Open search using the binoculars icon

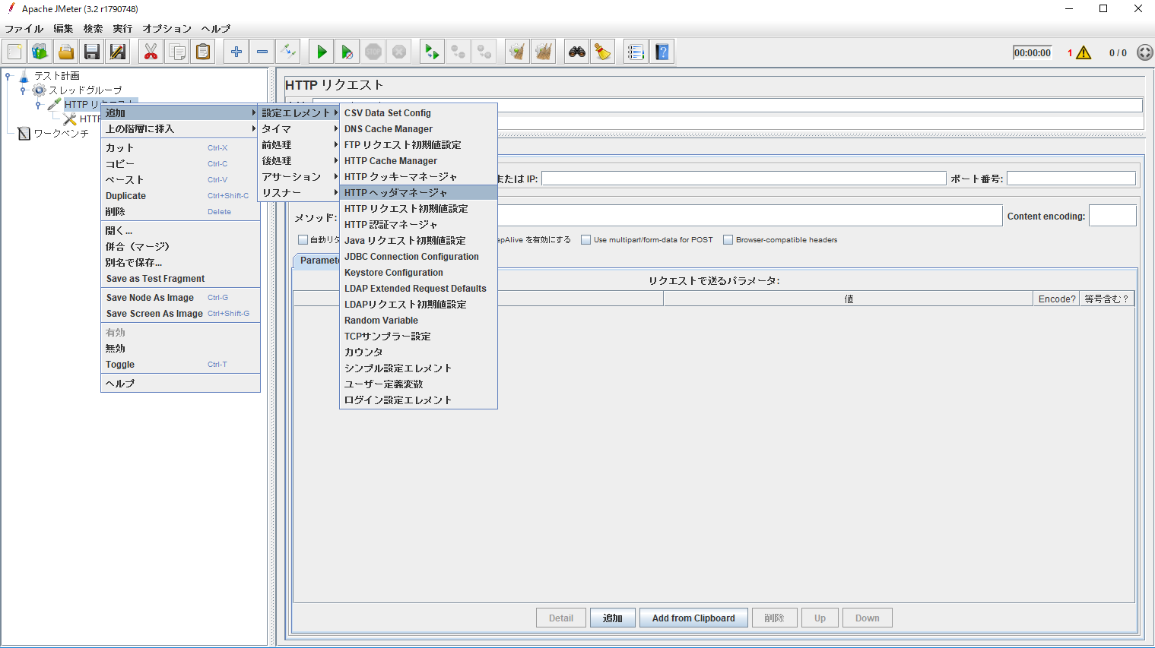click(x=576, y=51)
